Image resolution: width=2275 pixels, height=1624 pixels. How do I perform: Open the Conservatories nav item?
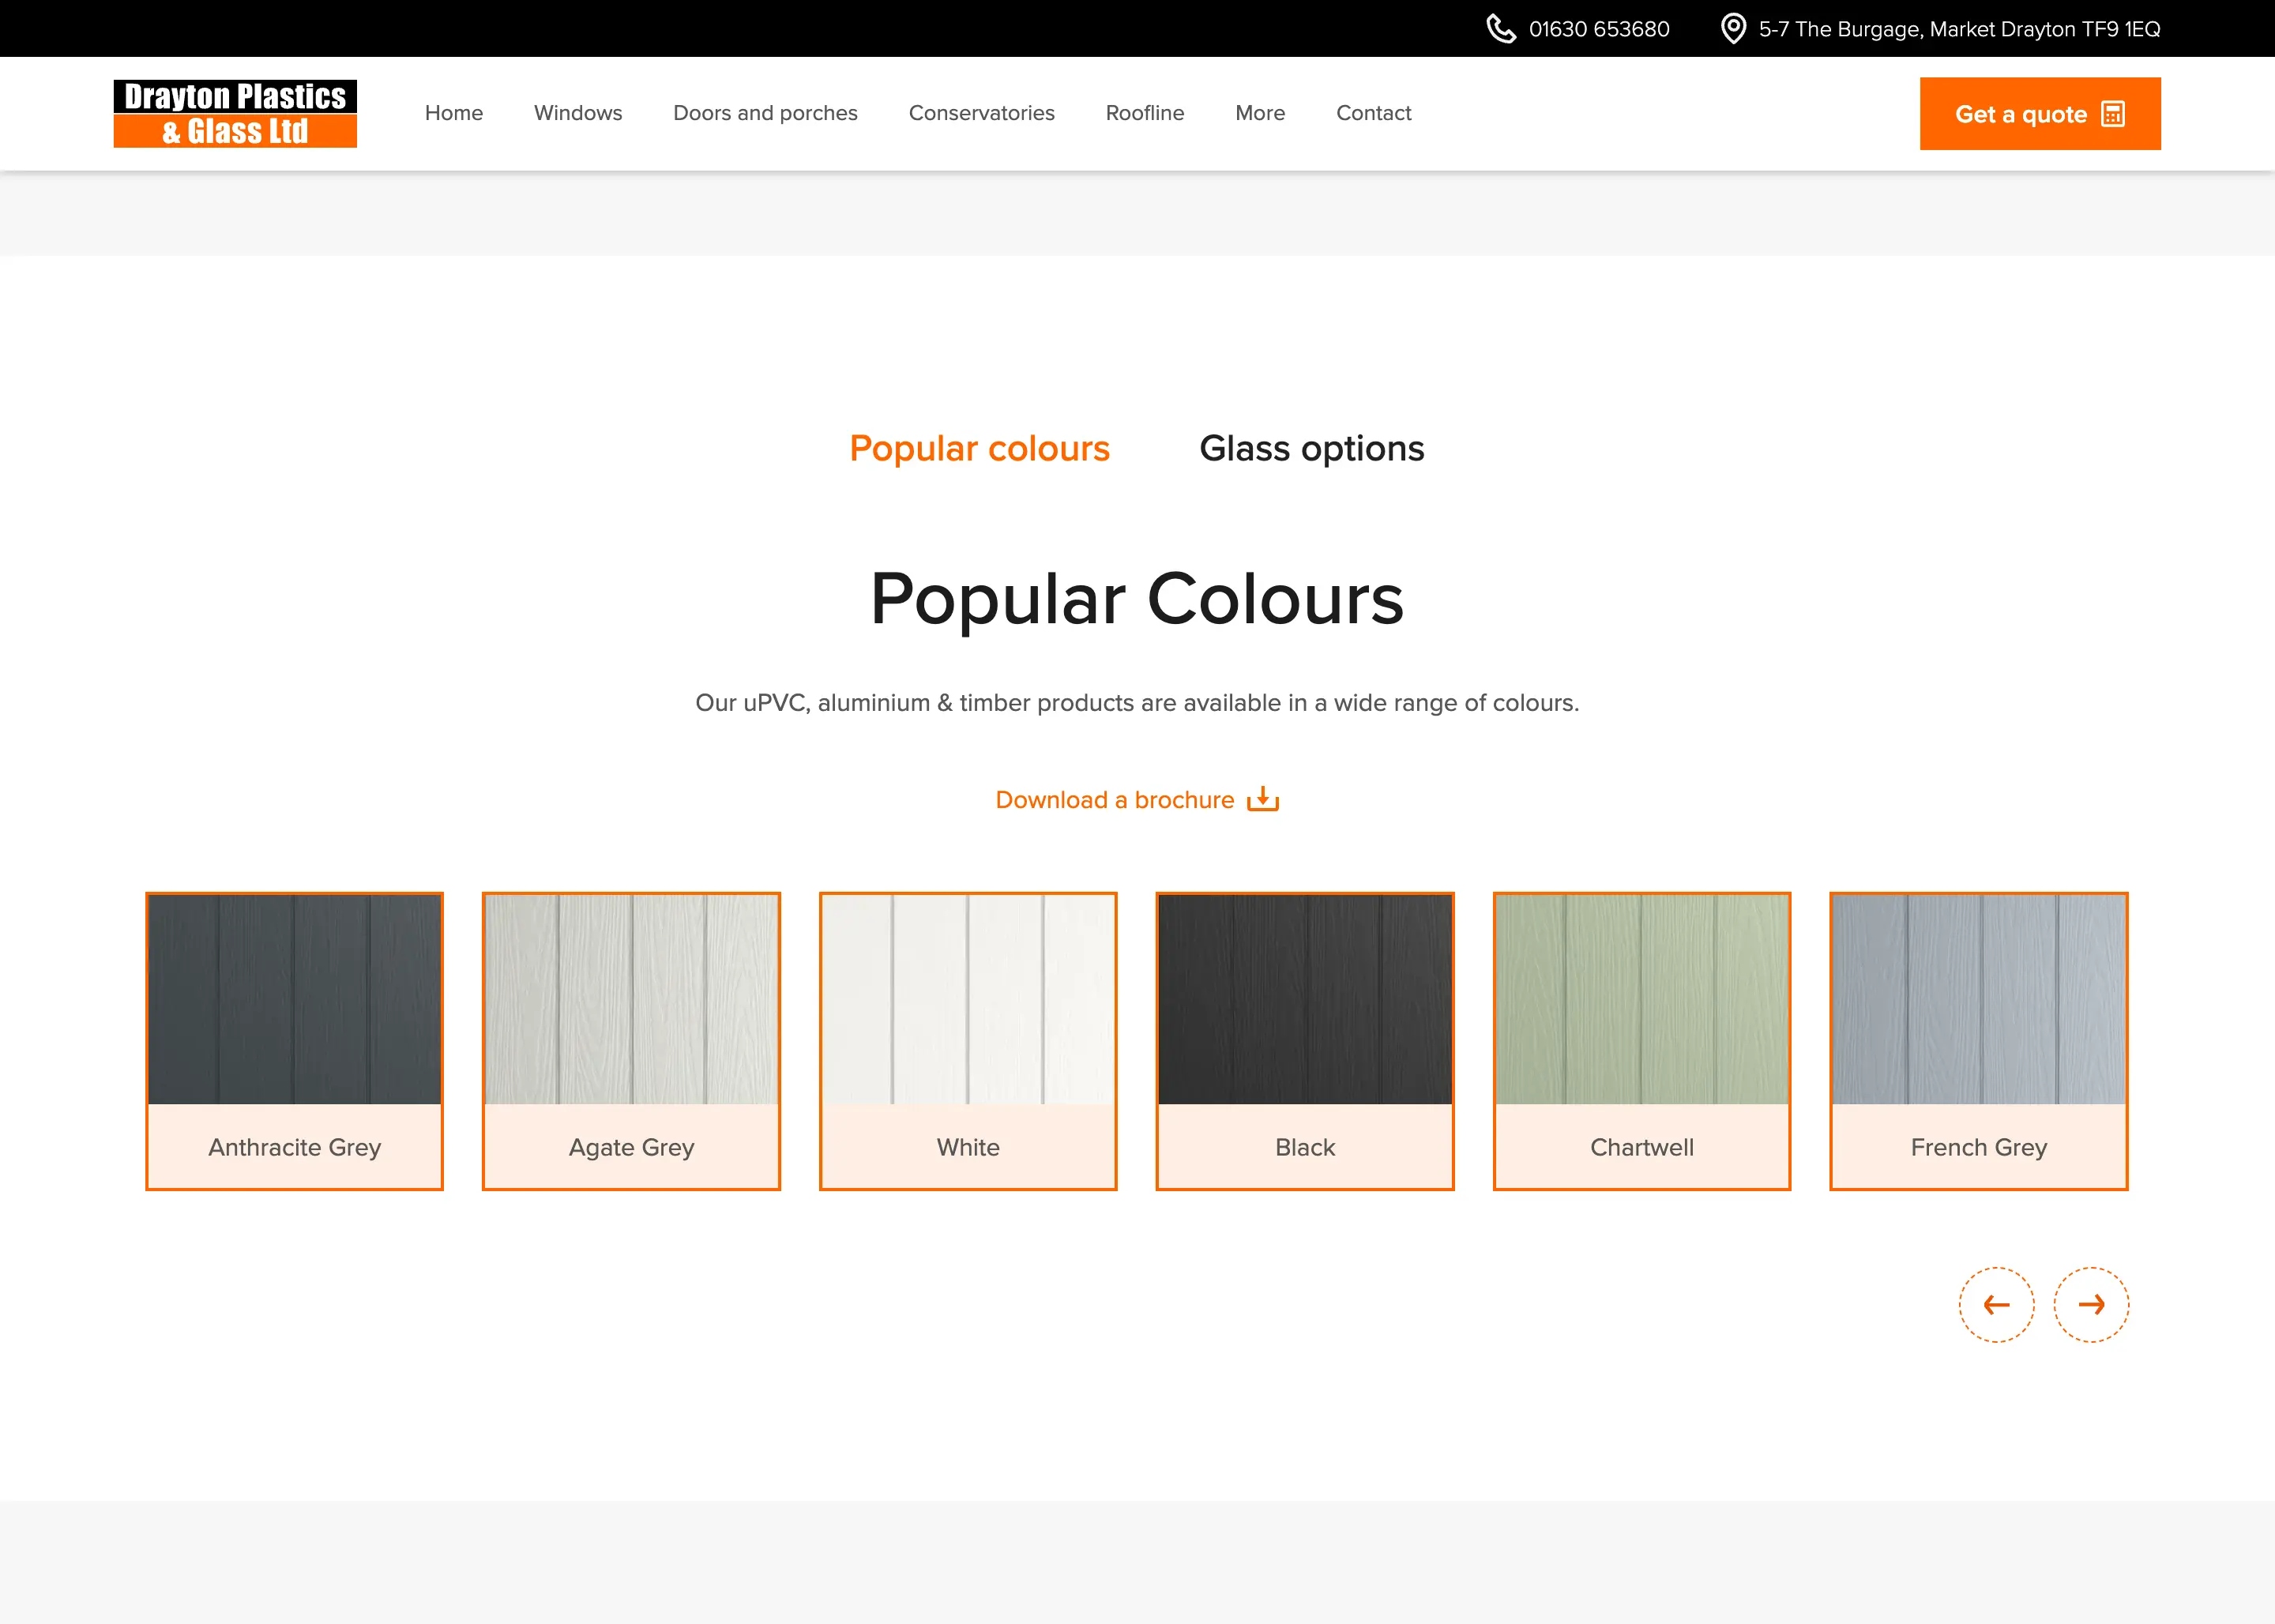[x=981, y=113]
